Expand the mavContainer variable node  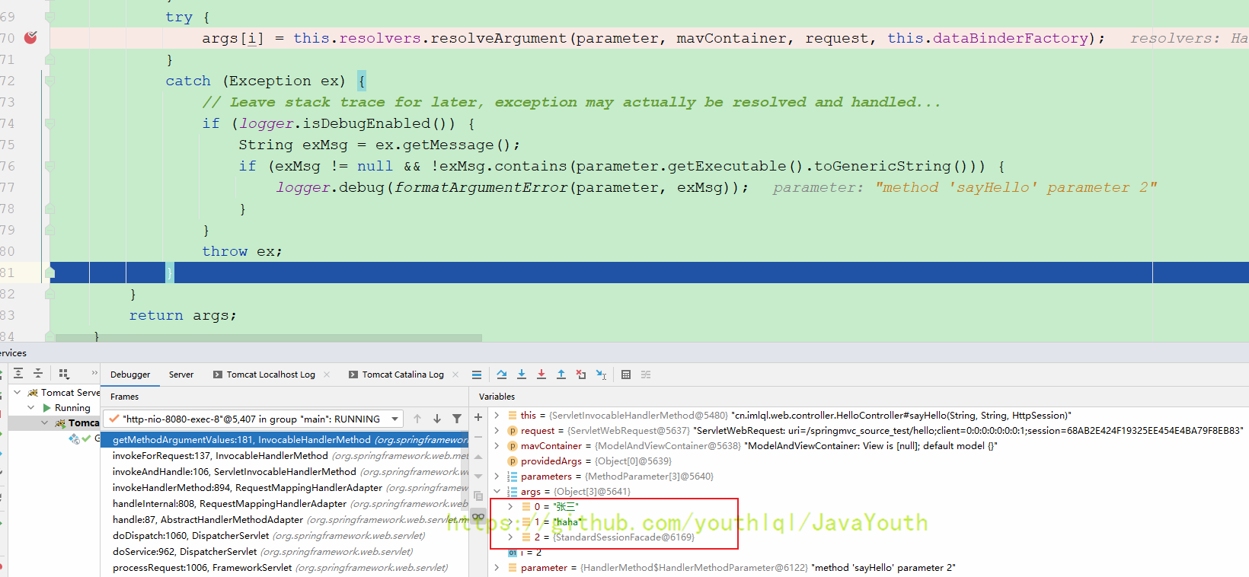(x=497, y=446)
